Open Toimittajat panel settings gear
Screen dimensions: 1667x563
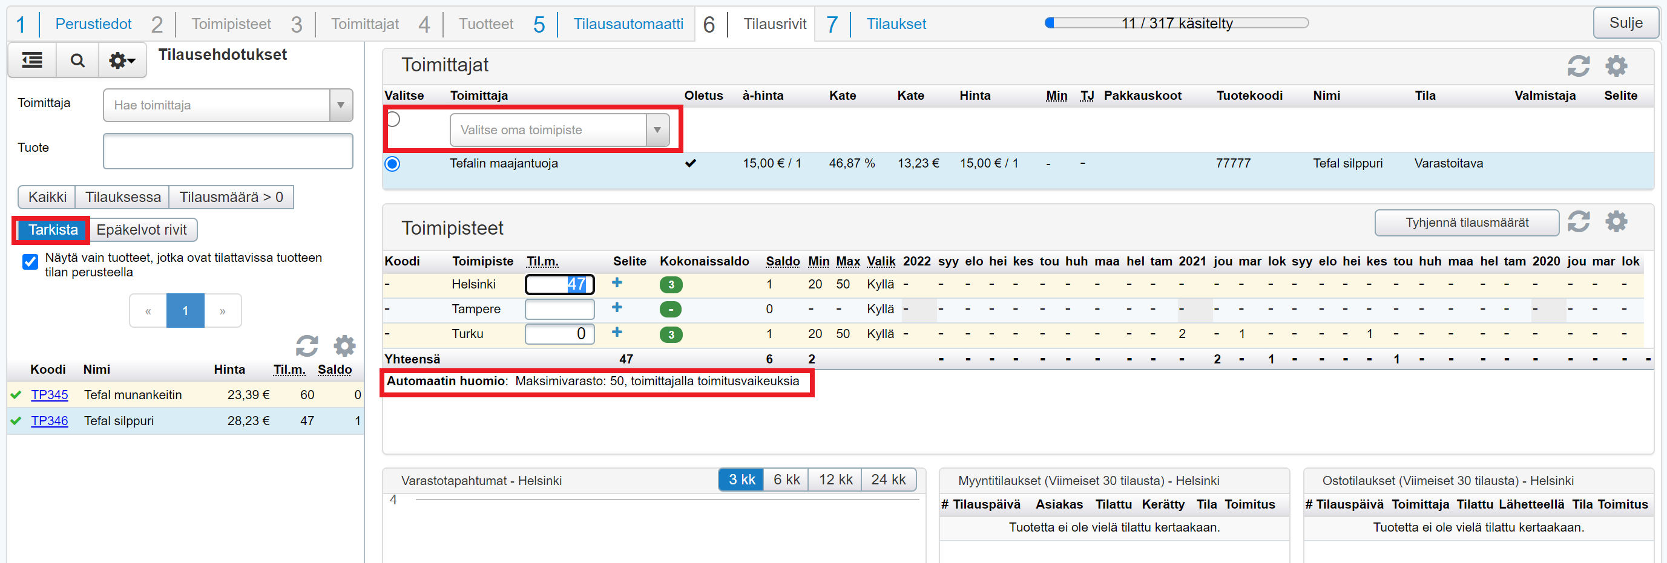click(1616, 66)
